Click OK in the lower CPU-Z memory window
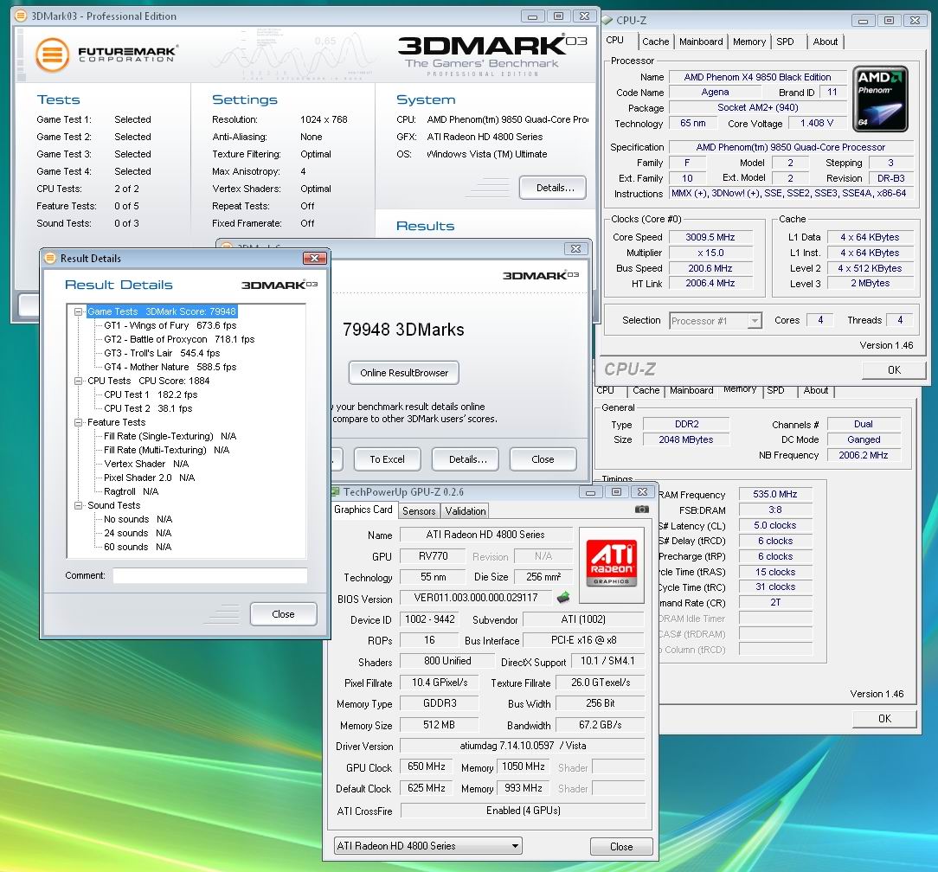The height and width of the screenshot is (872, 938). [x=884, y=718]
